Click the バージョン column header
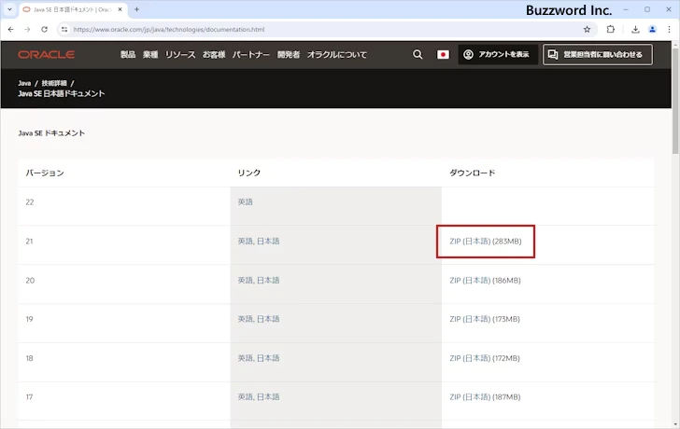 click(x=45, y=173)
